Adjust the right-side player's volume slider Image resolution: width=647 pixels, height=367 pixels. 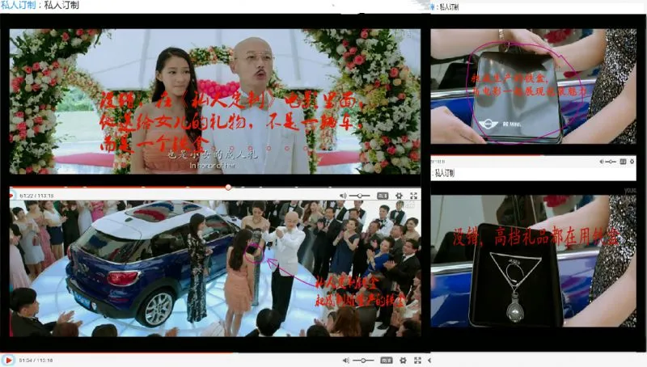[x=611, y=162]
